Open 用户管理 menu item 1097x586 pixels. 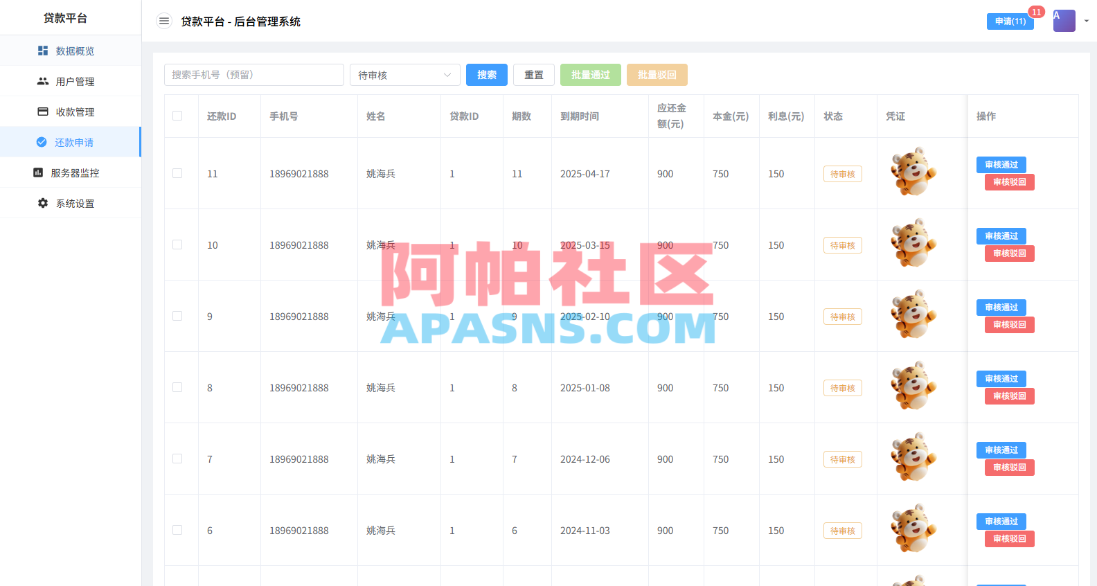(71, 81)
